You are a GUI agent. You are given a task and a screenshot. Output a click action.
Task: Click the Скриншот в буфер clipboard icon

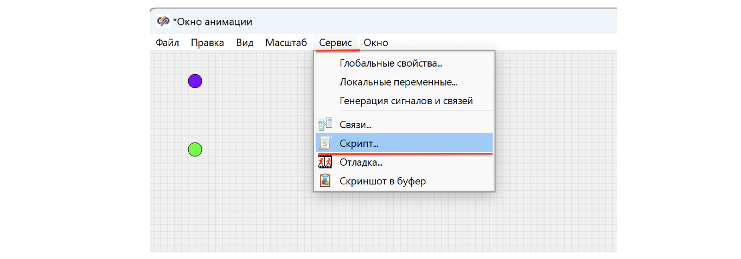(325, 180)
